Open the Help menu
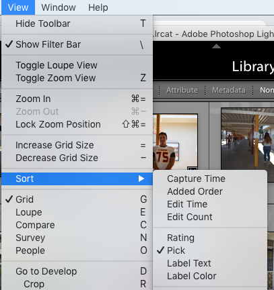274x290 pixels. [98, 7]
